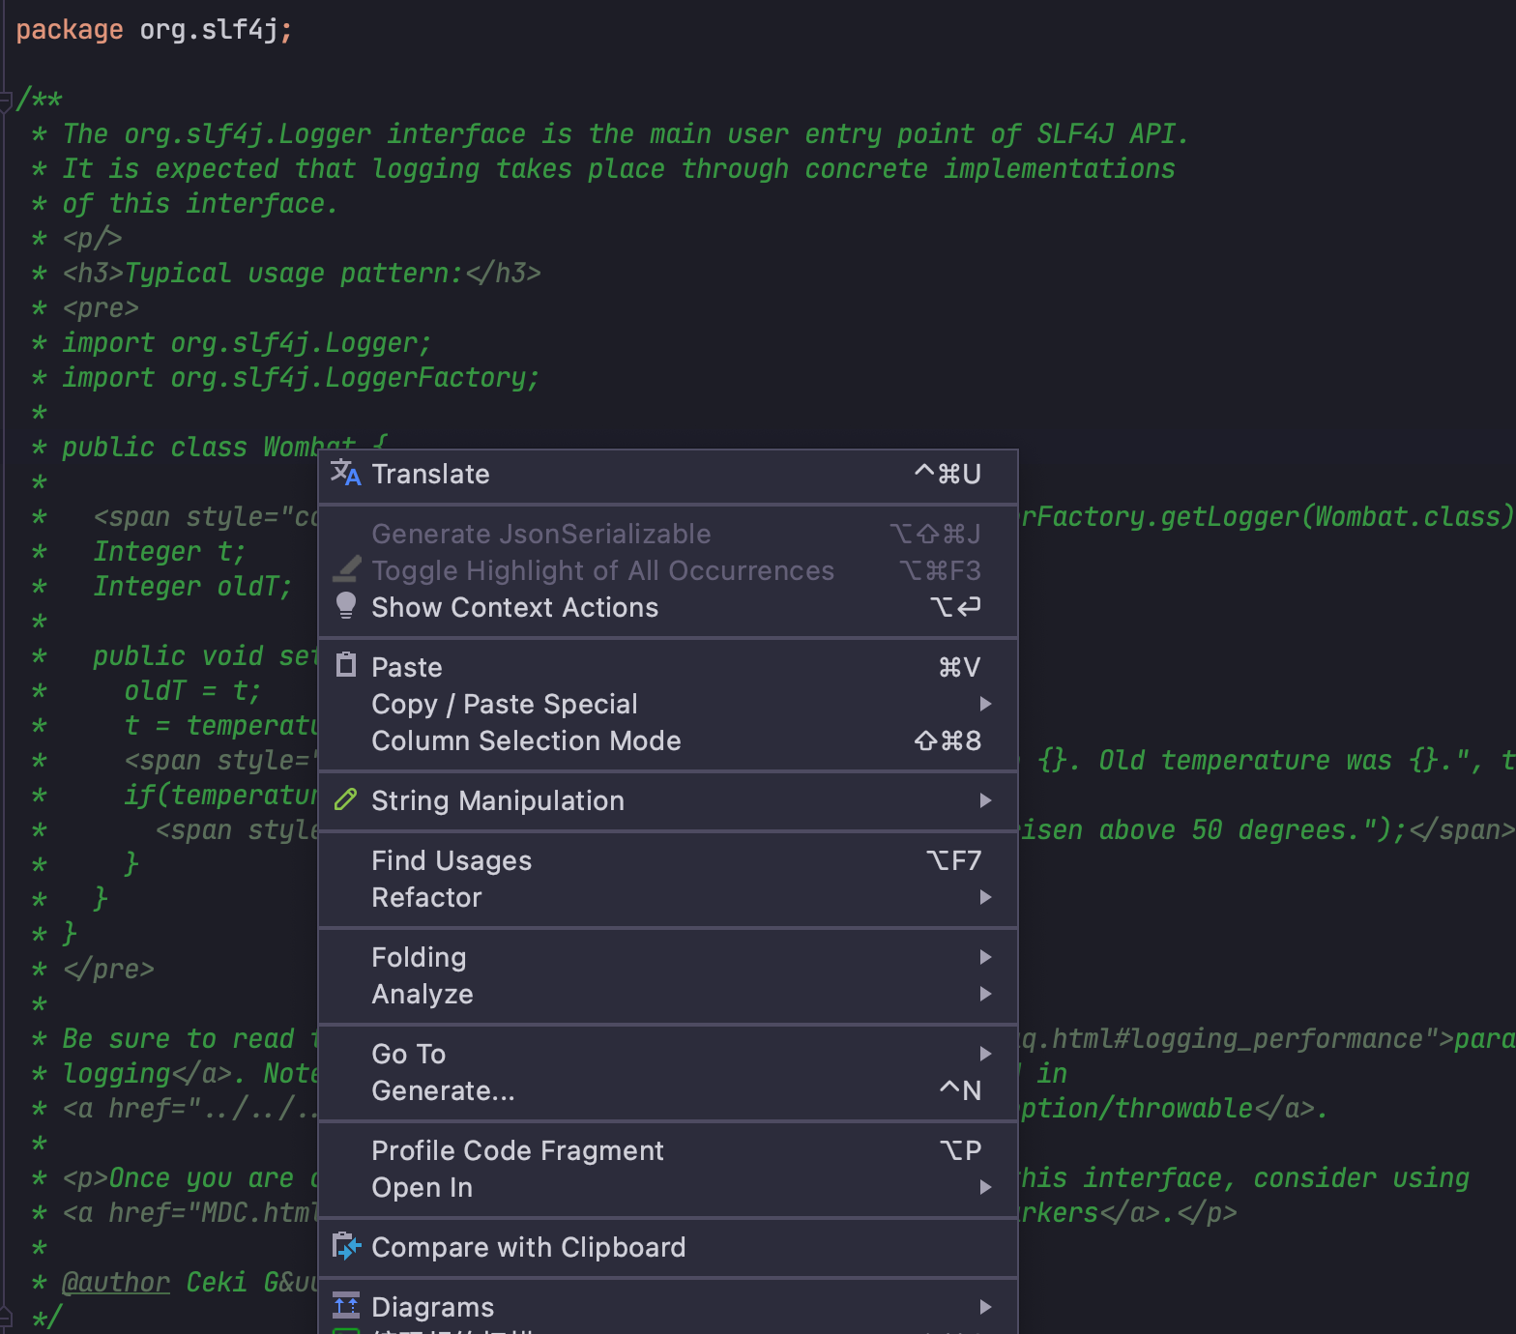This screenshot has height=1334, width=1516.
Task: Click the @author Javadoc tag
Action: [x=116, y=1283]
